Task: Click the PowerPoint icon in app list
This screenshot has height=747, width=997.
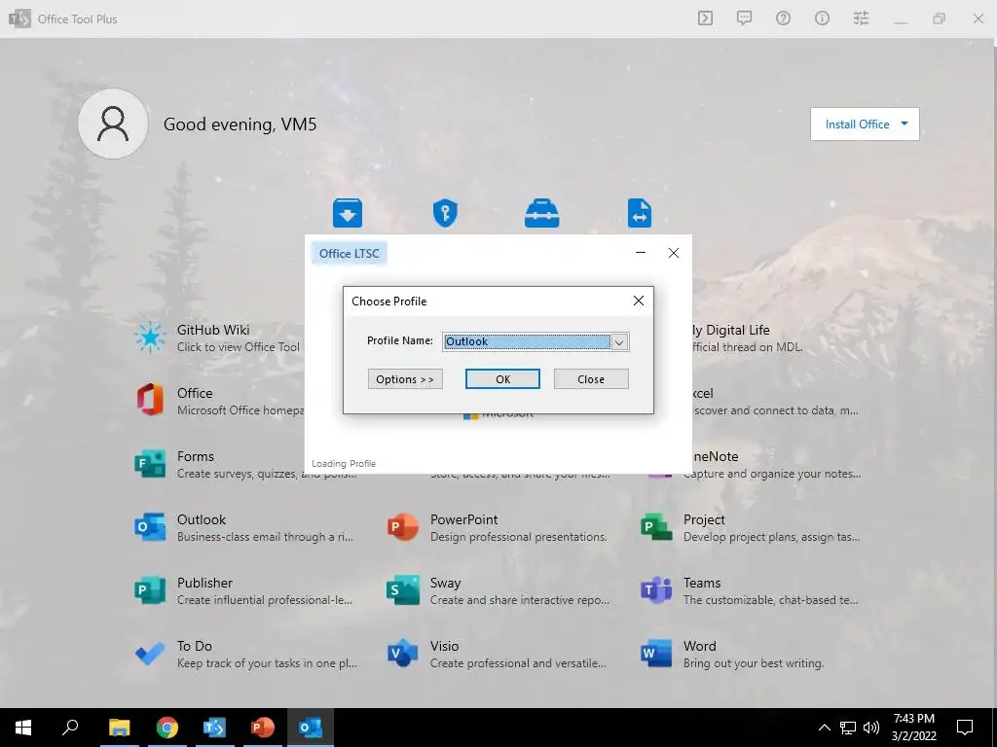Action: 403,526
